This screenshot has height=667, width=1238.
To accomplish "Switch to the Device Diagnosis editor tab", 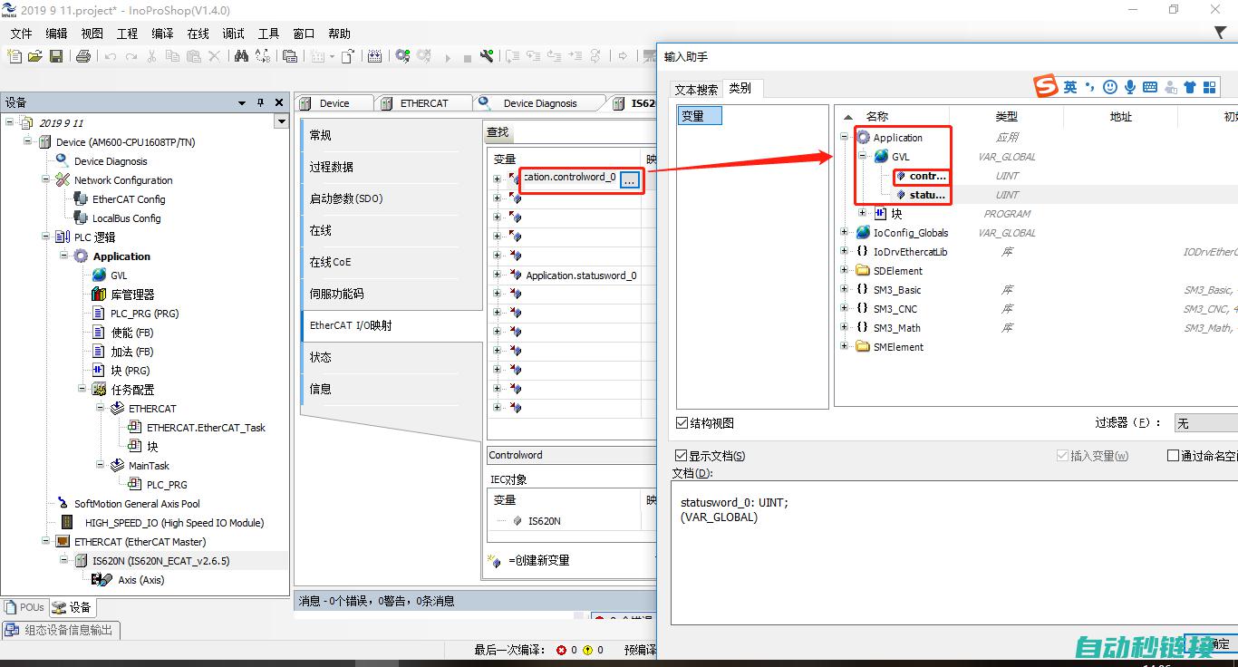I will [x=539, y=103].
